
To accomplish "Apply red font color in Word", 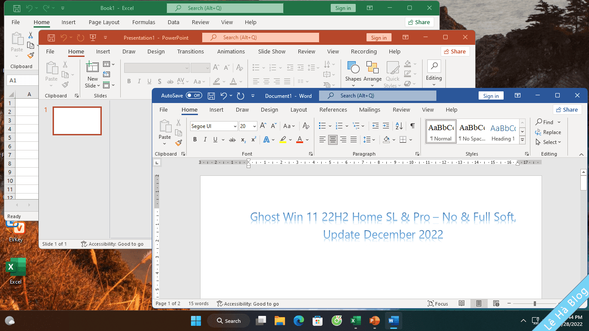I will click(300, 140).
